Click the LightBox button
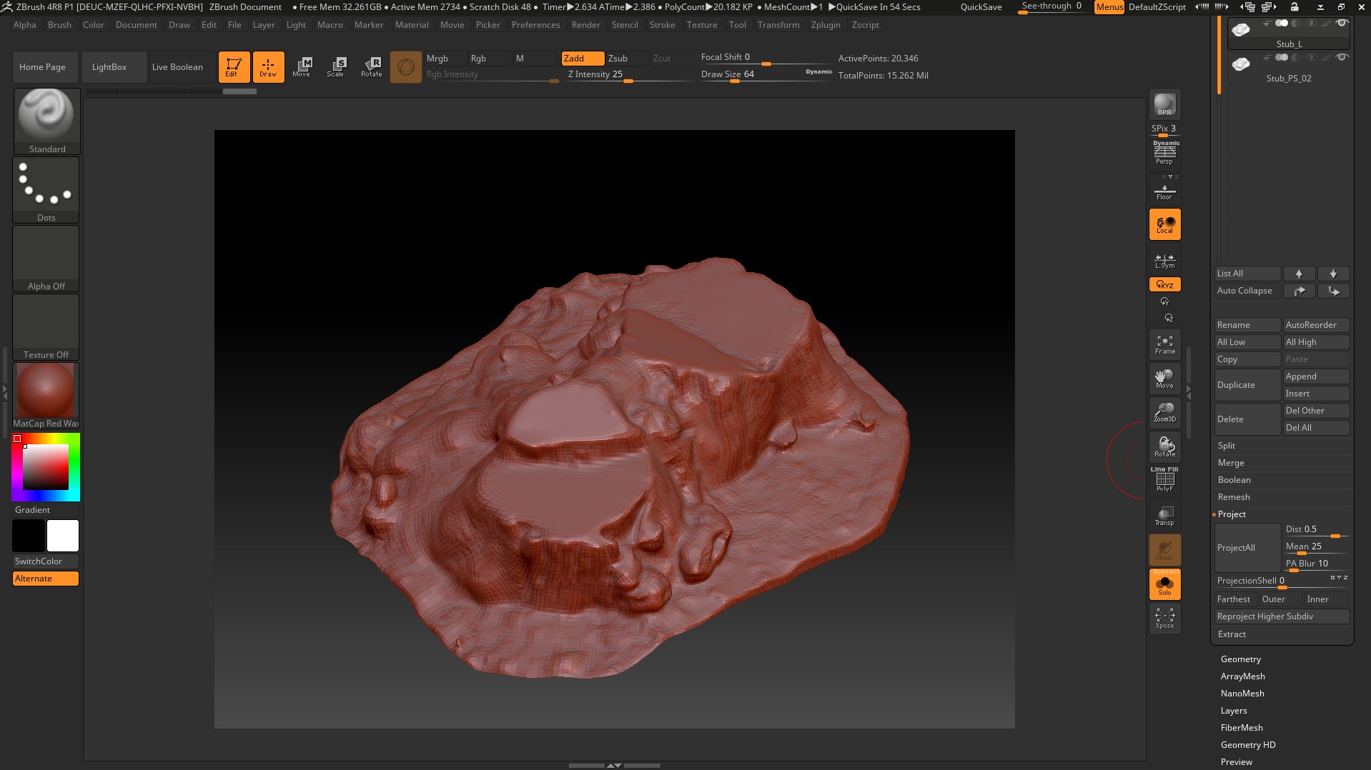Viewport: 1371px width, 770px height. [x=109, y=67]
